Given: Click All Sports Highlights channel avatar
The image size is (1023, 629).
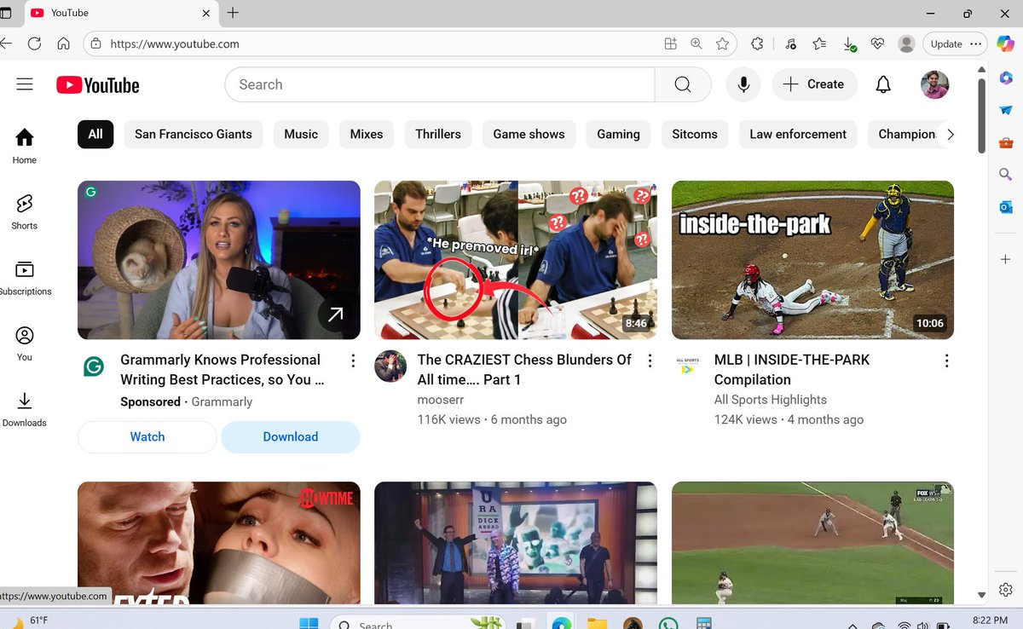Looking at the screenshot, I should point(687,366).
